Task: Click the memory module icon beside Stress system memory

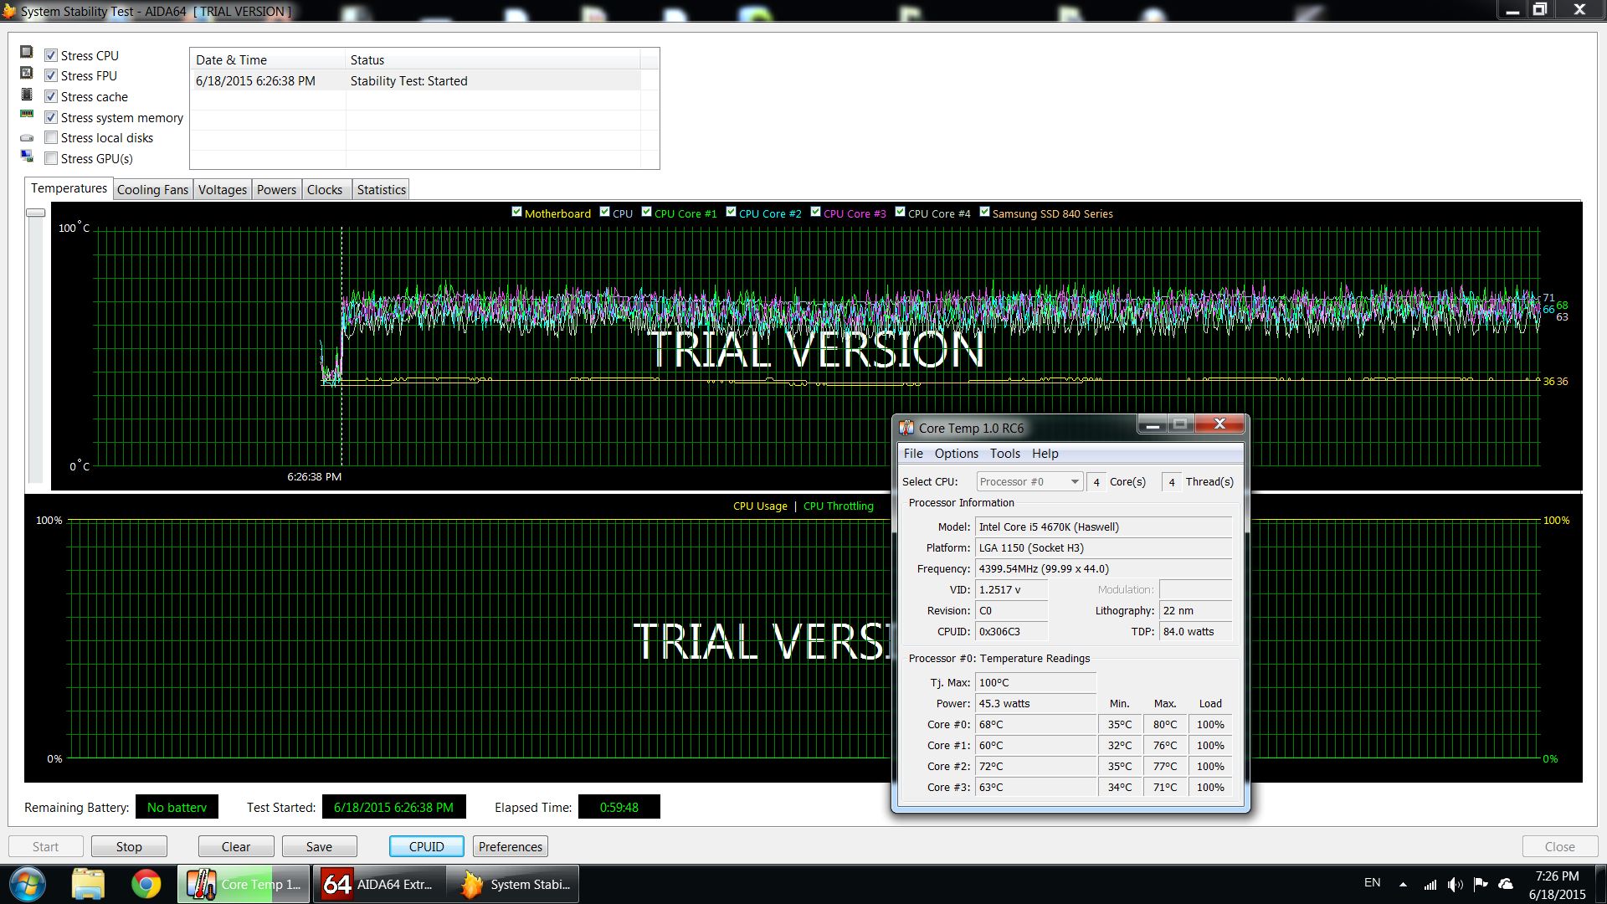Action: click(x=27, y=114)
